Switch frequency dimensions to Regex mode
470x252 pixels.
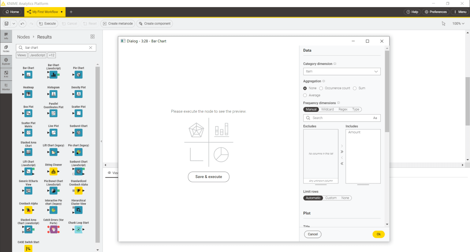tap(343, 109)
